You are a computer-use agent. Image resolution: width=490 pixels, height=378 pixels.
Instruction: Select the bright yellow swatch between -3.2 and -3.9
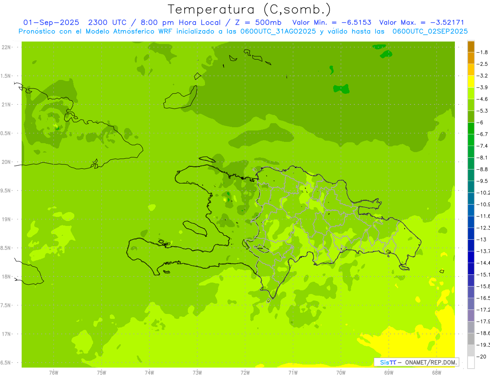(x=471, y=82)
